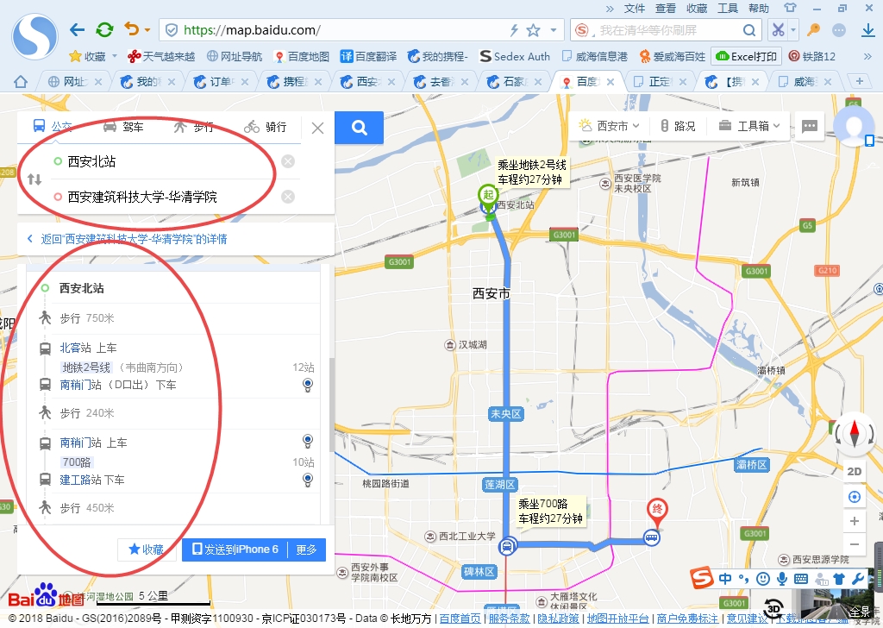Open the 百度地图 bookmark

tap(301, 56)
